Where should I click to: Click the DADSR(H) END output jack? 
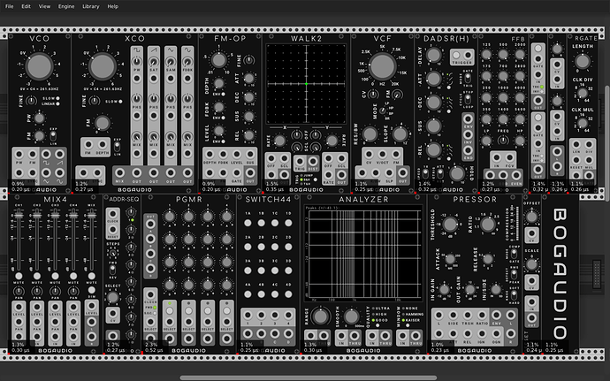pyautogui.click(x=468, y=150)
